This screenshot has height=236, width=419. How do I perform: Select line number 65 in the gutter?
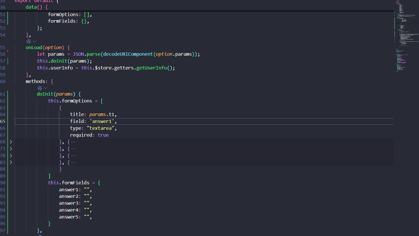point(3,121)
